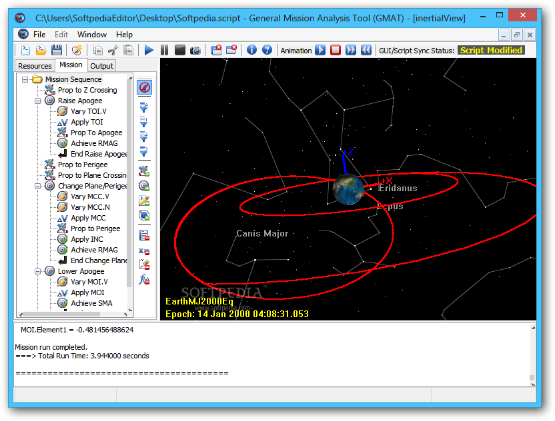This screenshot has width=555, height=421.
Task: Toggle the level 1 funnel filter
Action: pos(143,122)
